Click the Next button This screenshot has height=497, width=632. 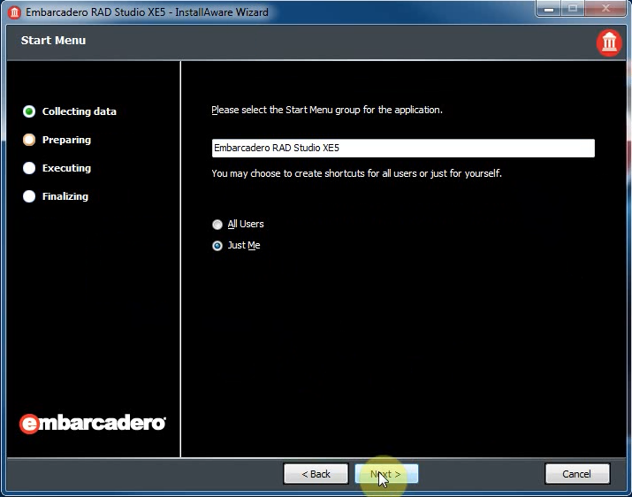386,474
